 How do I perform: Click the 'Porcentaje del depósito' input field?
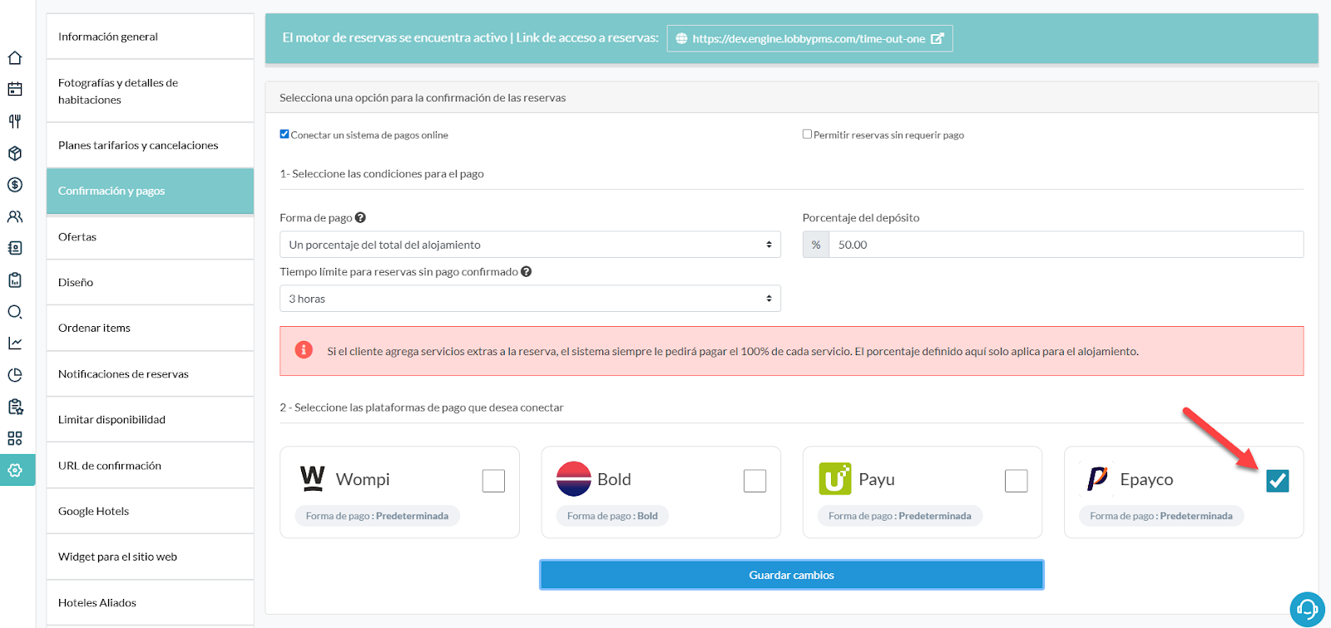[x=1065, y=245]
